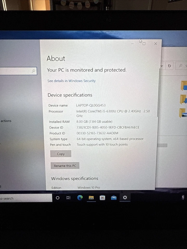Click the Settings find-a-setting search field
This screenshot has width=187, height=249.
point(18,71)
